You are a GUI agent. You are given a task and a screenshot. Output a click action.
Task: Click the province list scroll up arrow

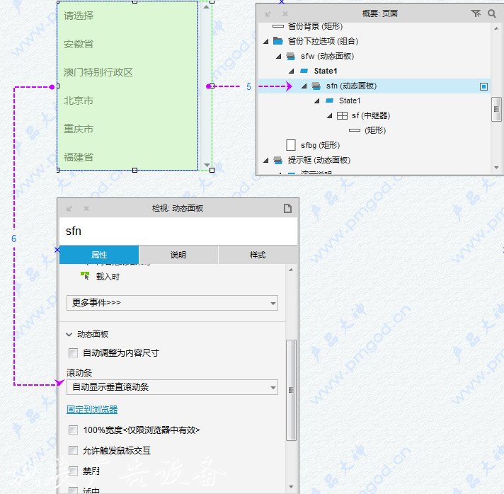point(207,6)
